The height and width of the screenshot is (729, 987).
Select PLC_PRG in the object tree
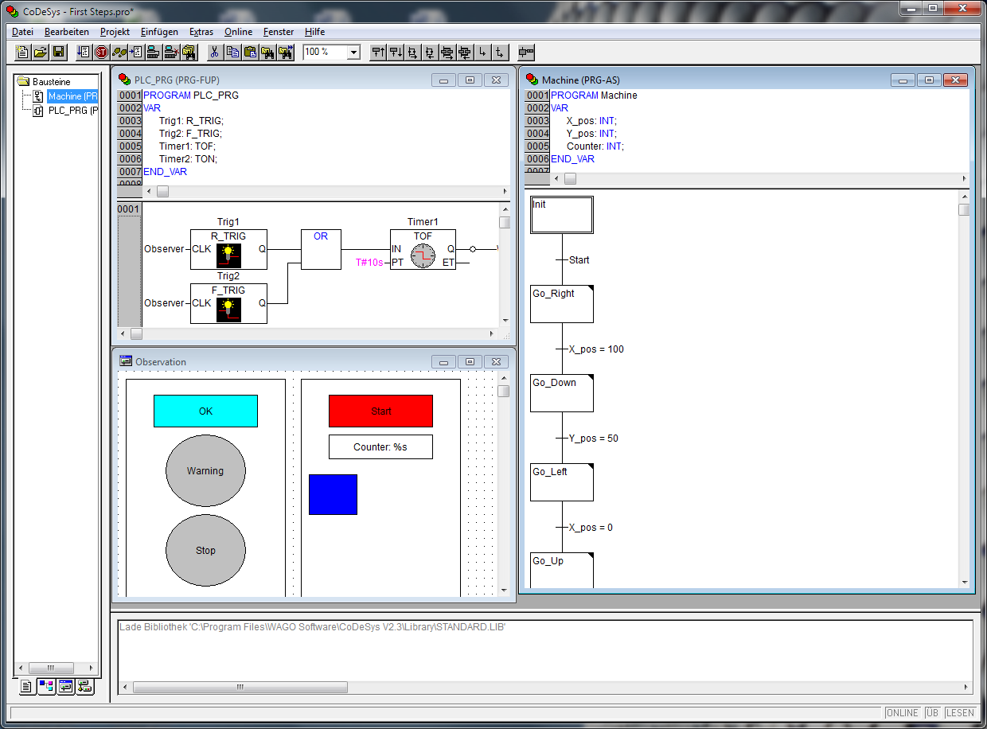pos(72,111)
